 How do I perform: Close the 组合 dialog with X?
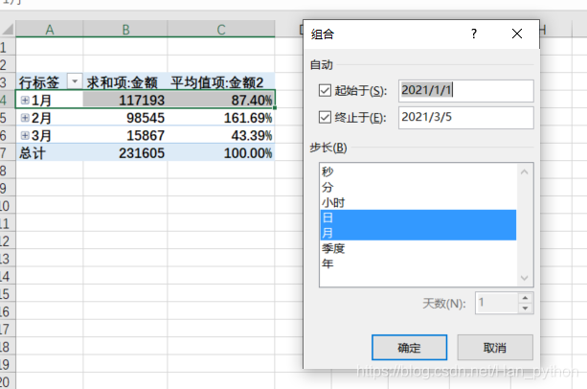517,34
